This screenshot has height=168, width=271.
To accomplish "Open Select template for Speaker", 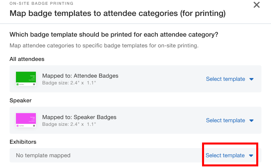I will coord(226,120).
